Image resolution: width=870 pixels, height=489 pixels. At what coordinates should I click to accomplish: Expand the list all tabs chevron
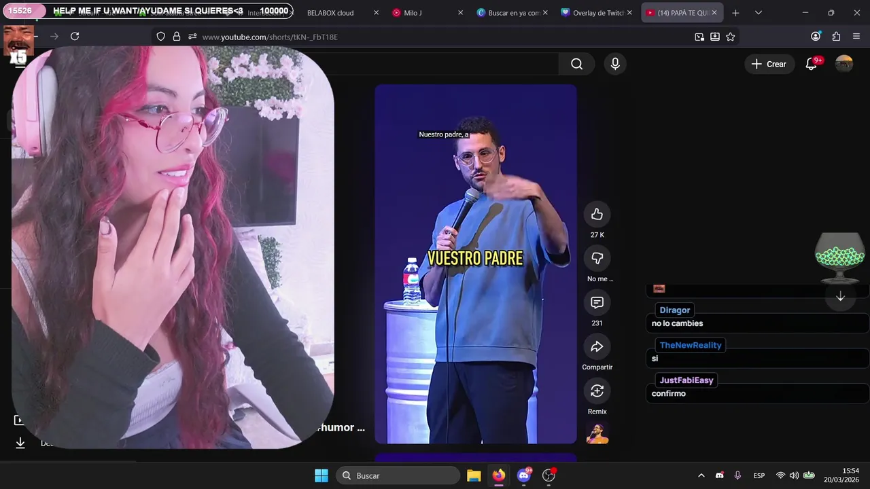[759, 13]
